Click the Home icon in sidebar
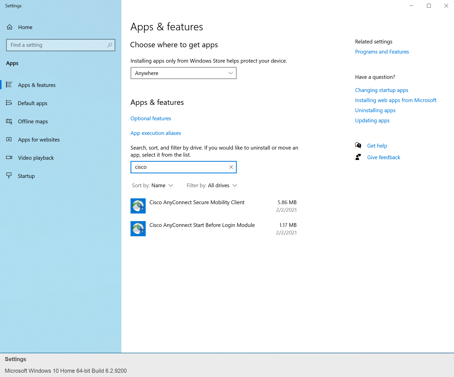This screenshot has height=377, width=454. coord(10,27)
